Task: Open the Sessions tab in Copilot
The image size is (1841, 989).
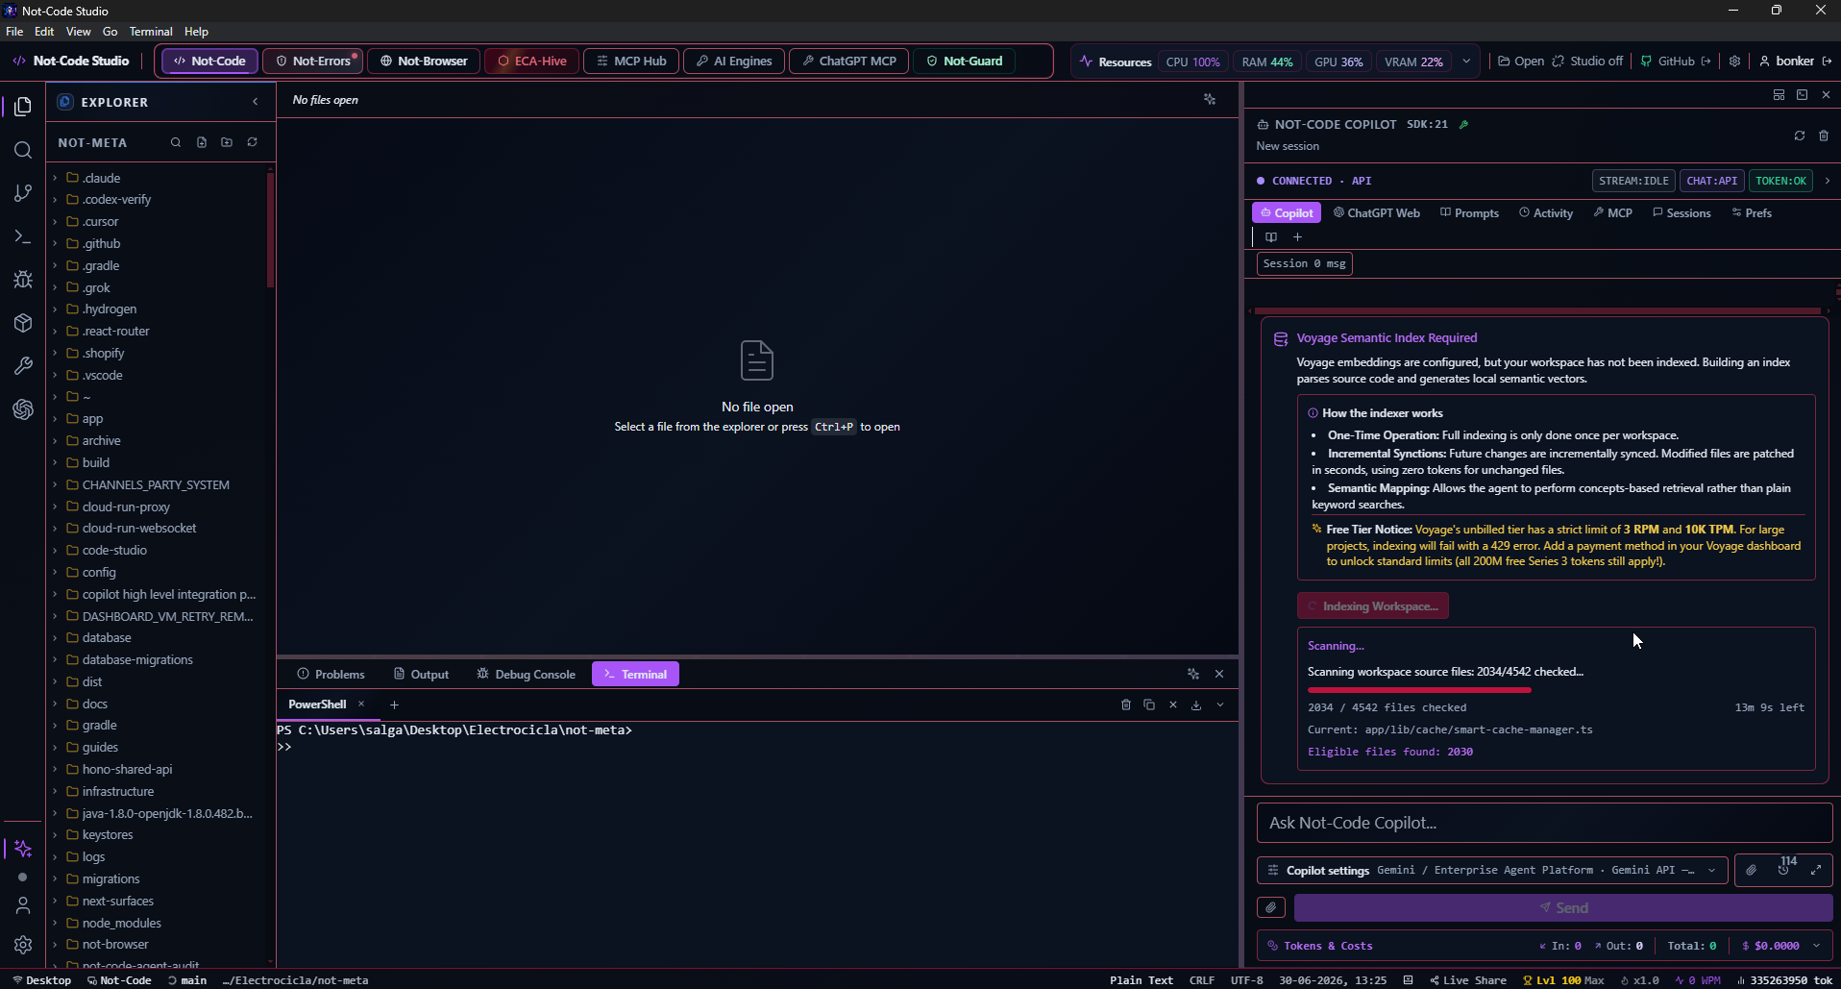Action: (x=1681, y=212)
